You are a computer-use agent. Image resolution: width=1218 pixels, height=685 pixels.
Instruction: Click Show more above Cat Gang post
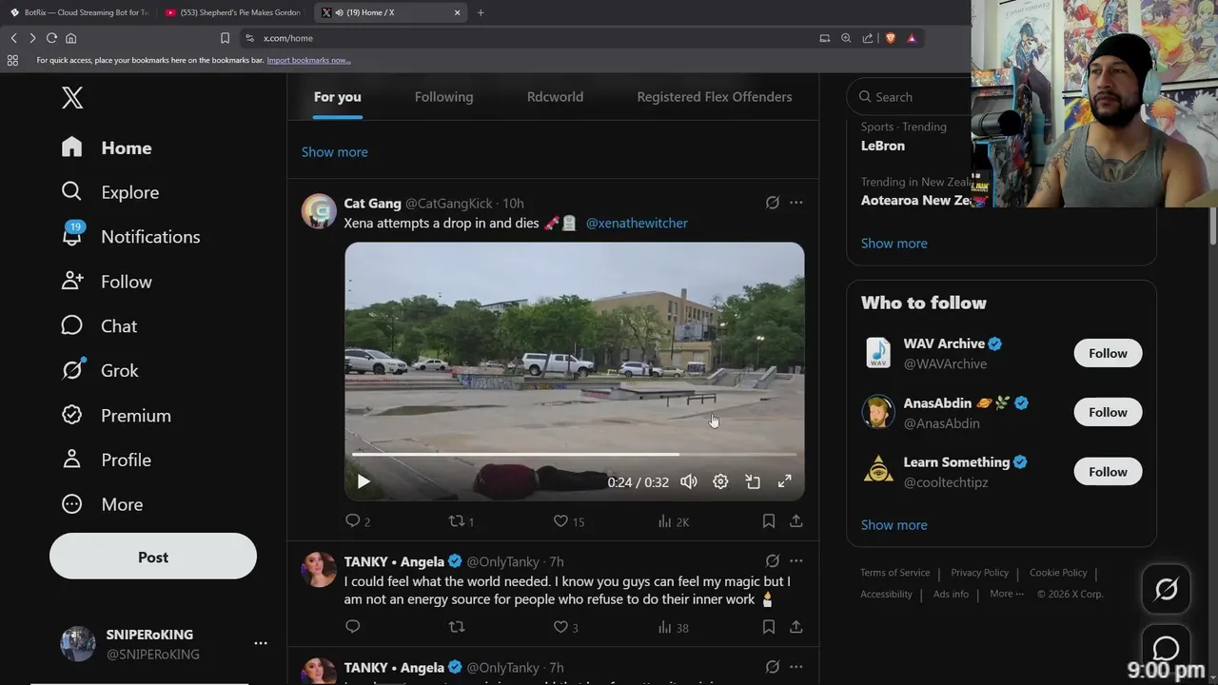click(x=334, y=152)
